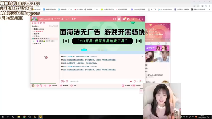
Task: Open the contacts tab in the side YY window
Action: tap(151, 43)
